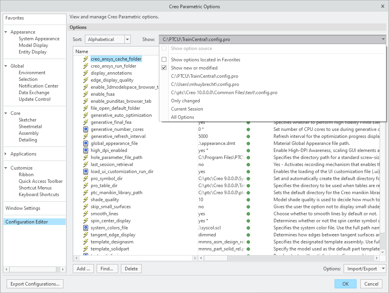Viewport: 389px width, 293px height.
Task: Click the lightning icon beside generative_final_fea
Action: [86, 122]
